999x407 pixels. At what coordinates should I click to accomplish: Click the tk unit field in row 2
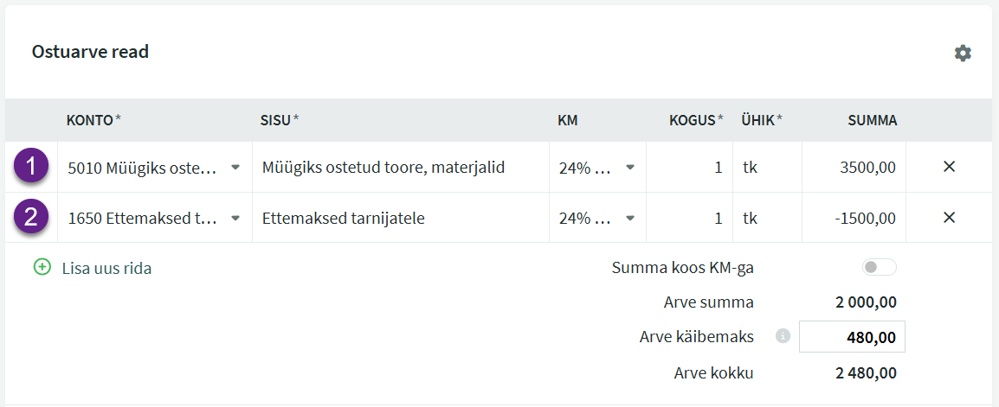[x=767, y=219]
